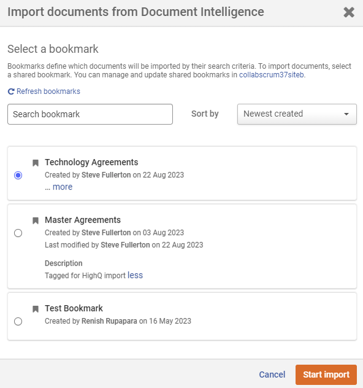Screen dimensions: 363x388
Task: Click the Technology Agreements bookmark icon
Action: pyautogui.click(x=36, y=163)
